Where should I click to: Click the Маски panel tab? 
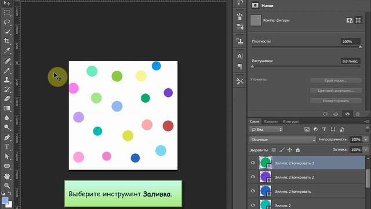coord(267,5)
